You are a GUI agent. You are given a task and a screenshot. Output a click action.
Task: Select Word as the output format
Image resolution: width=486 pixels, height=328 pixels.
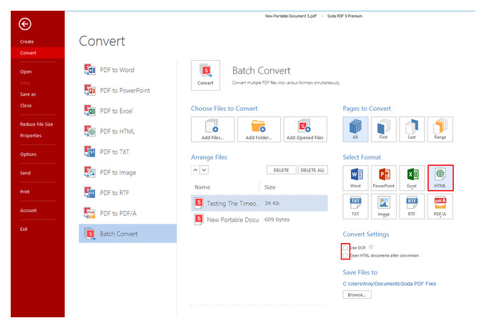355,178
